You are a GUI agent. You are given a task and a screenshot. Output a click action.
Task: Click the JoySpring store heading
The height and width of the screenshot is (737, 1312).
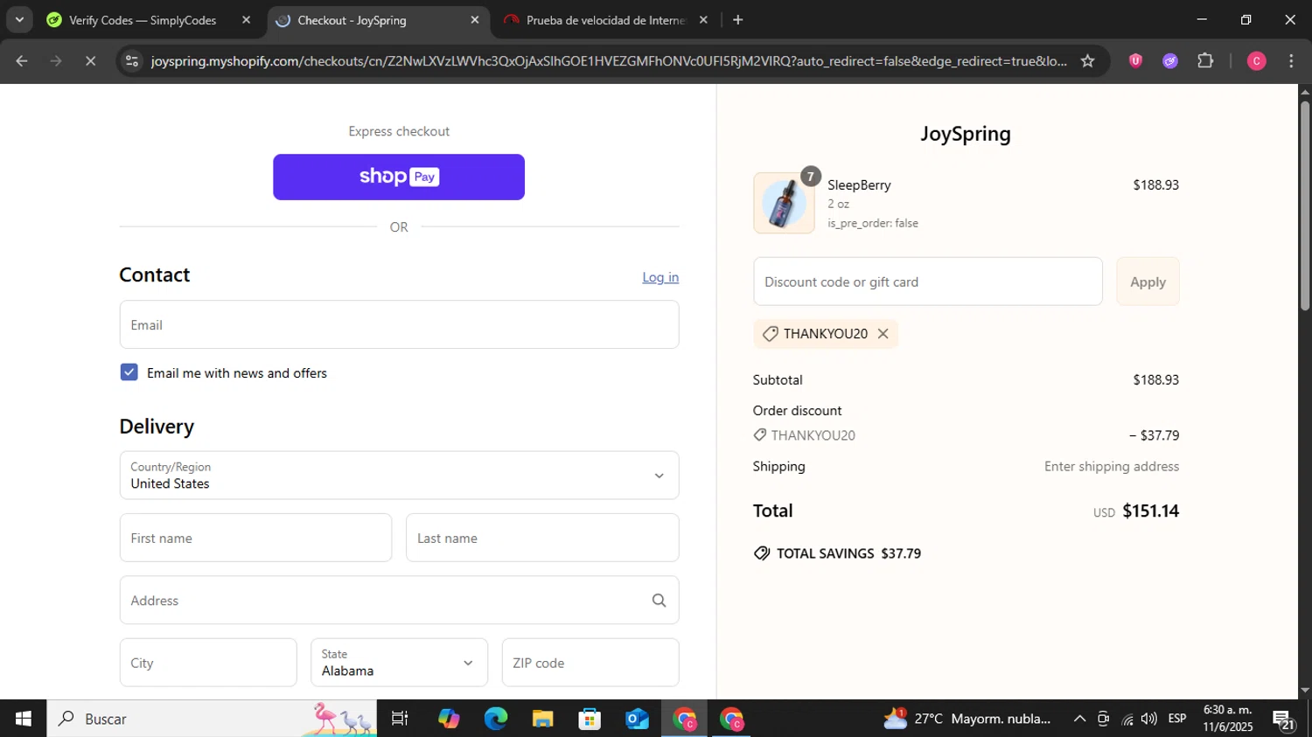click(x=966, y=134)
